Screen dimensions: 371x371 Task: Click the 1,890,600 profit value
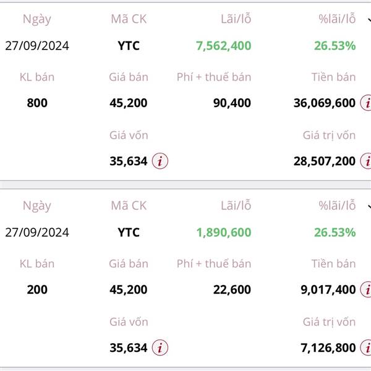click(224, 232)
